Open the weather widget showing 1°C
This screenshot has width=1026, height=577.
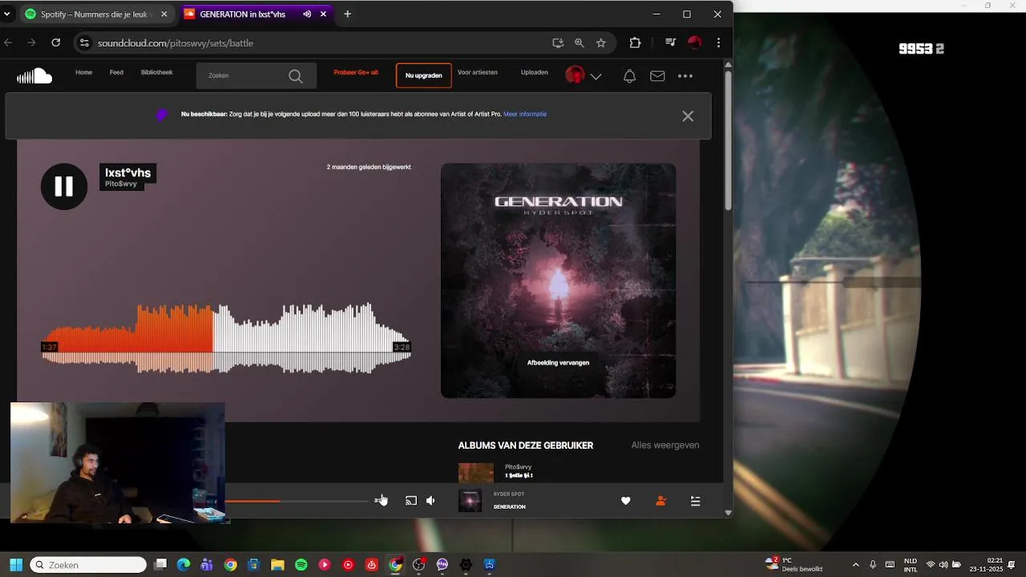pyautogui.click(x=794, y=565)
